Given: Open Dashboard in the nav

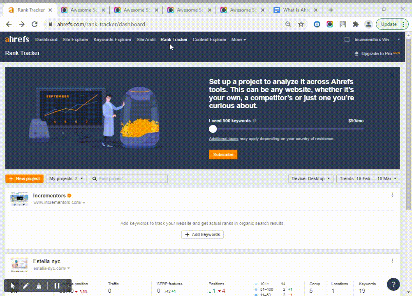Looking at the screenshot, I should [46, 39].
